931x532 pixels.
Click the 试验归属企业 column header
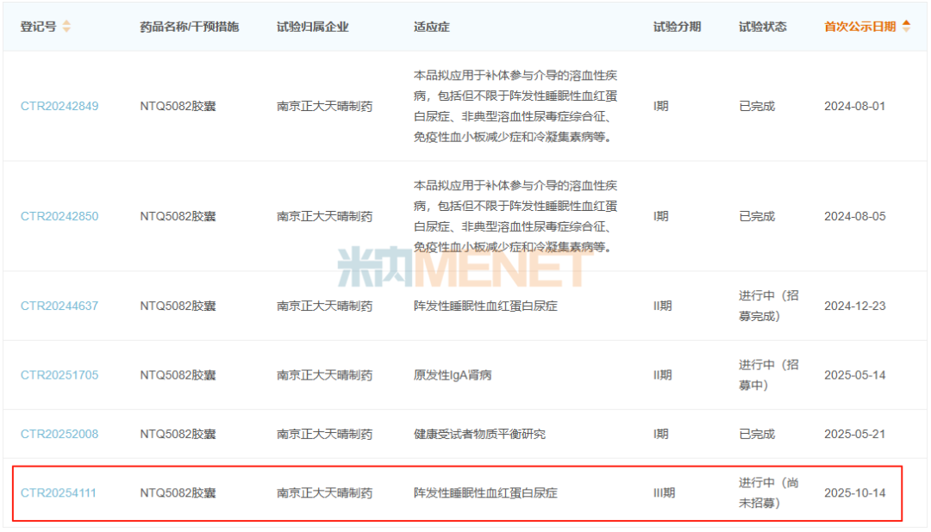click(313, 27)
